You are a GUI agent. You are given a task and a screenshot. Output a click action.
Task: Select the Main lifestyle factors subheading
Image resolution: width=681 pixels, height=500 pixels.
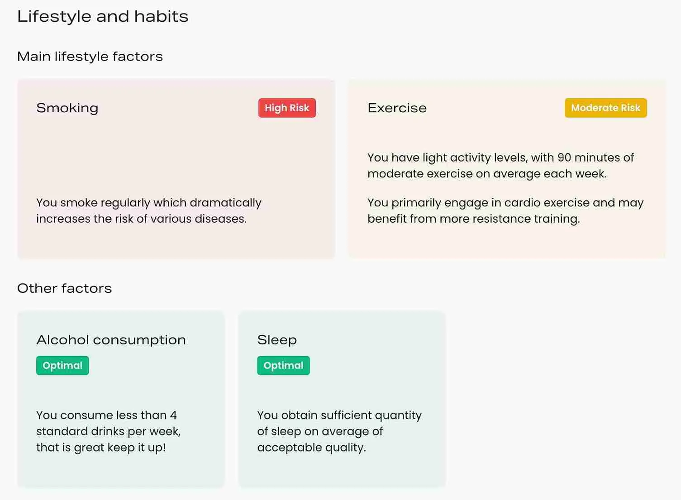point(90,57)
